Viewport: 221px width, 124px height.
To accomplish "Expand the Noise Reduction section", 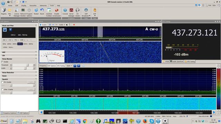I will point(19,73).
